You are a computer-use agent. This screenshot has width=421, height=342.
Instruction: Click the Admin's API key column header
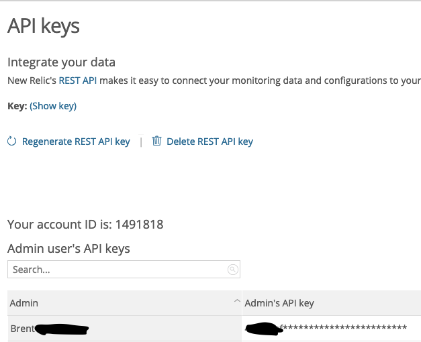point(279,303)
